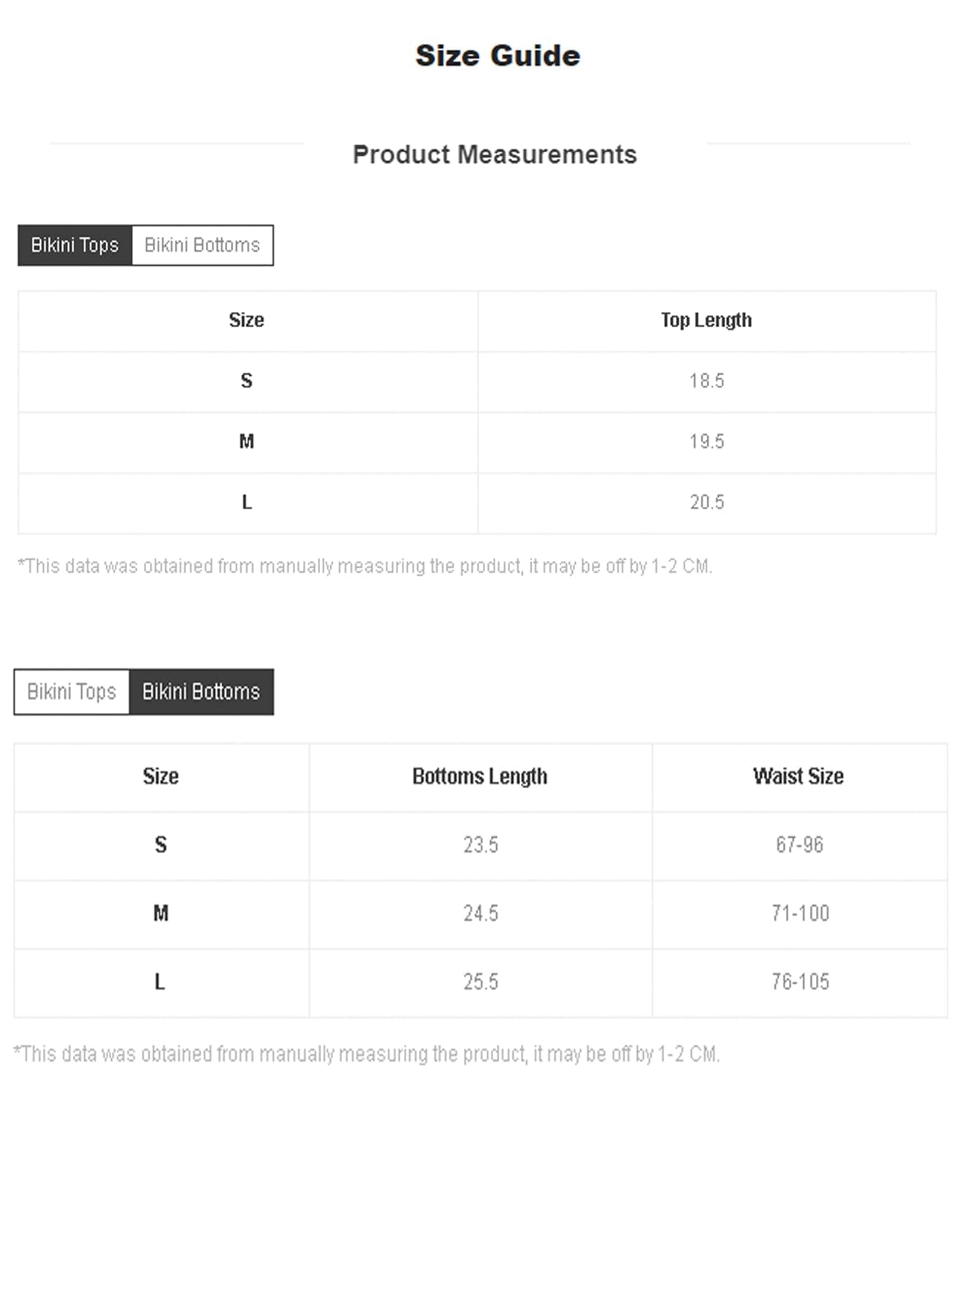This screenshot has width=979, height=1304.
Task: Click the dark highlighted Bikini Tops tab
Action: click(75, 245)
